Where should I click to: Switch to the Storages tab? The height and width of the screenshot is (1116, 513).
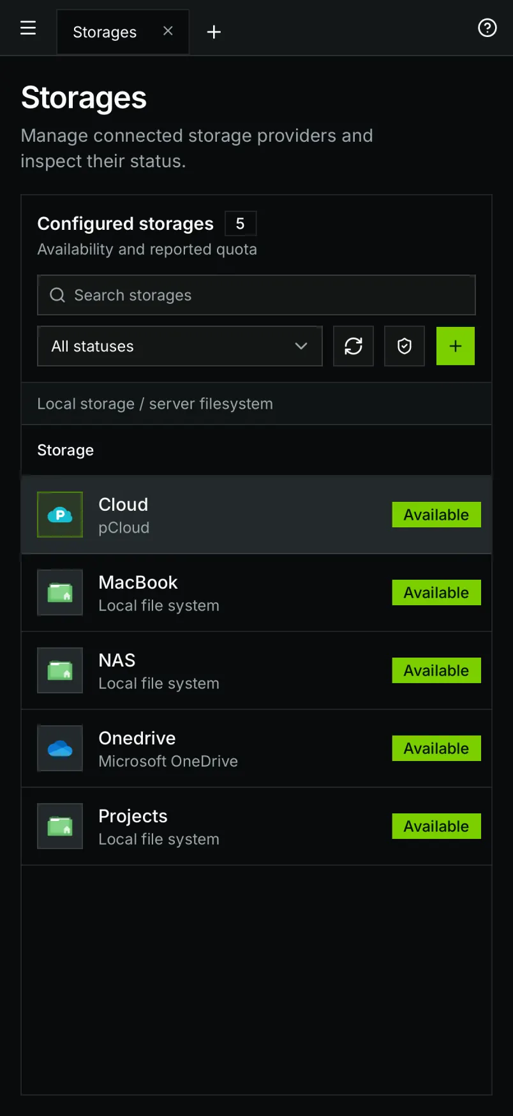click(x=123, y=32)
